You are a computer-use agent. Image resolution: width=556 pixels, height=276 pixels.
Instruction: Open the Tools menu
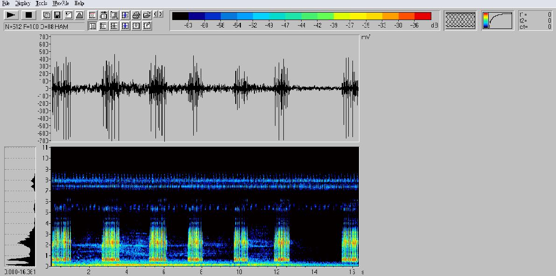click(41, 3)
